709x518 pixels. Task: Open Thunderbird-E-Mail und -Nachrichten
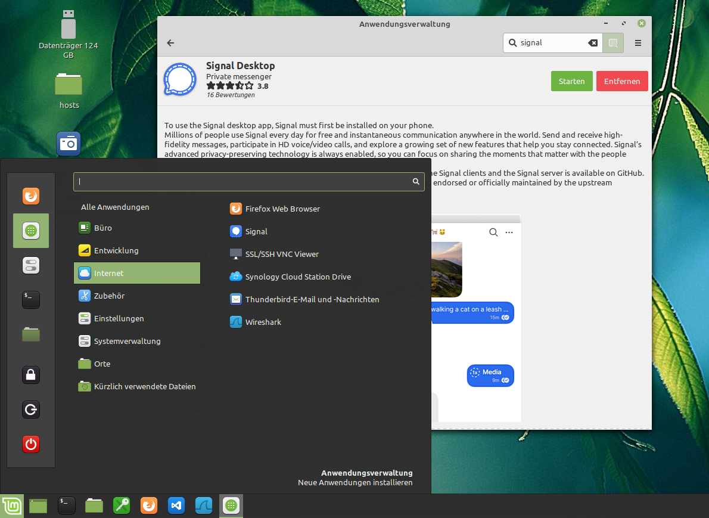point(312,299)
